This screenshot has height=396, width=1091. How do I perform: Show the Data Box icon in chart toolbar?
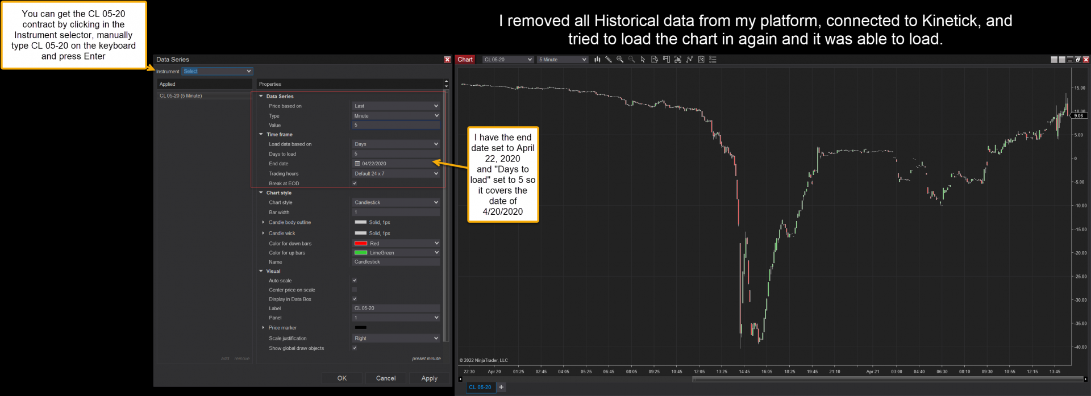pos(655,59)
